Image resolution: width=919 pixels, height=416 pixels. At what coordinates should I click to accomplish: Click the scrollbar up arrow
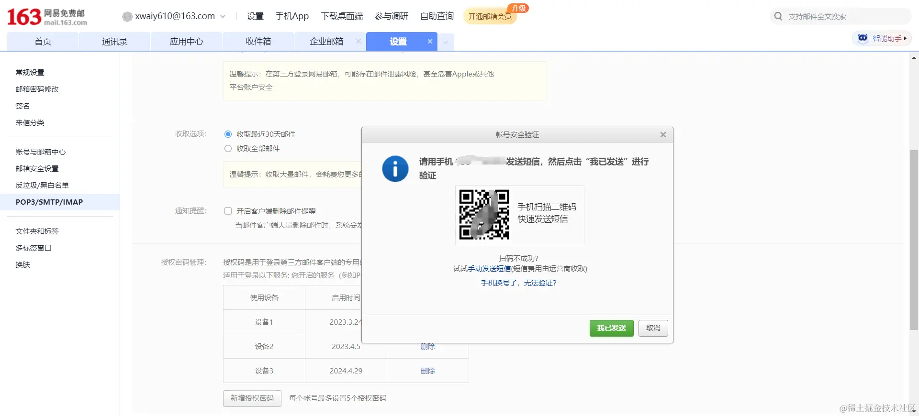pos(914,58)
